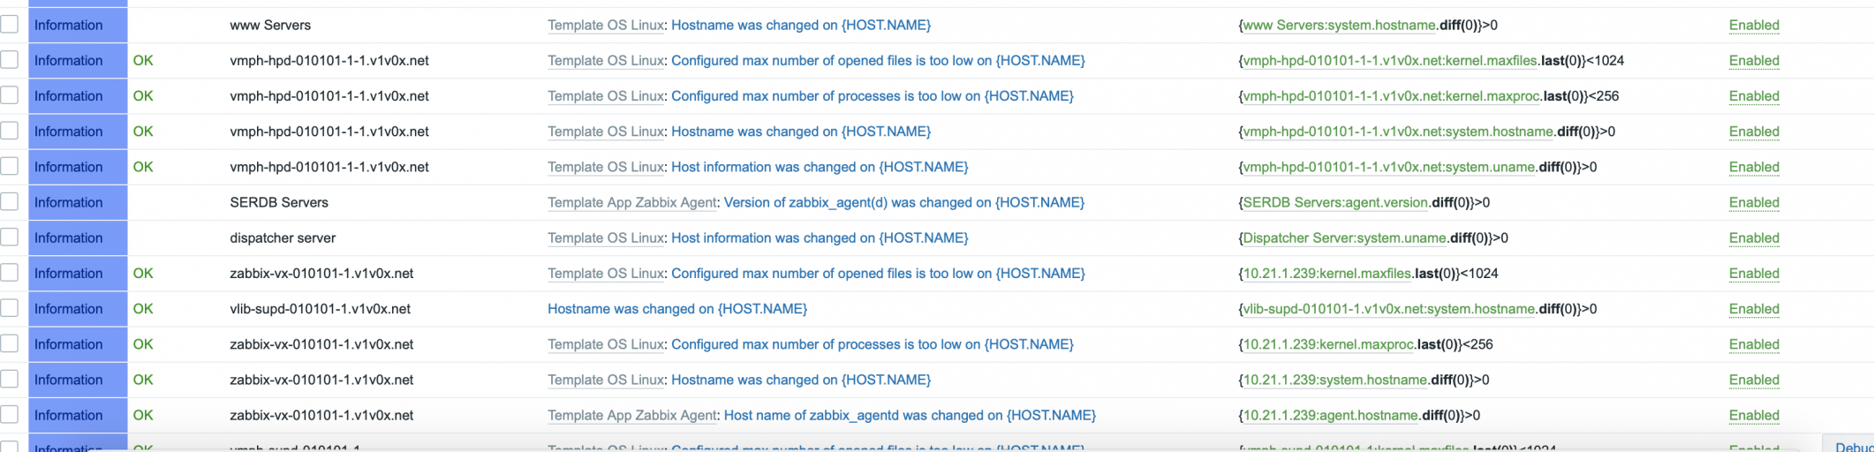The image size is (1874, 452).
Task: Open the Debug link at the bottom right
Action: [1854, 447]
